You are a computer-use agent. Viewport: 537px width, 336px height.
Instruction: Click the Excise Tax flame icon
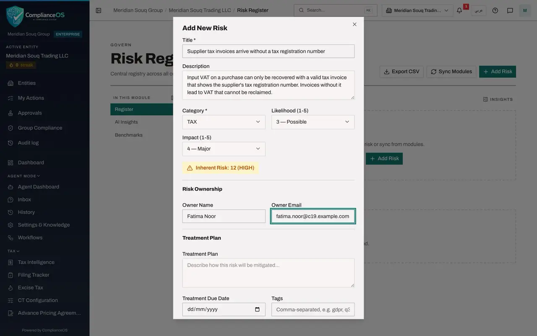pos(10,288)
